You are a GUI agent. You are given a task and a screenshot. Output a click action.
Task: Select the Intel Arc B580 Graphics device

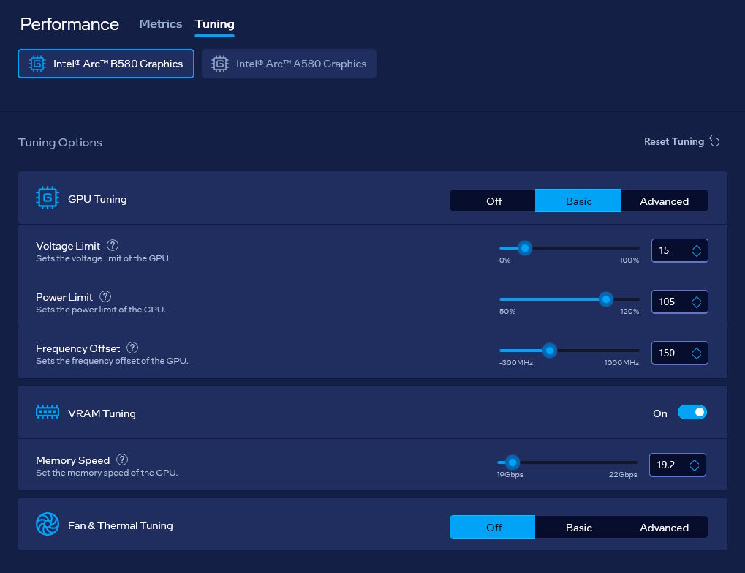106,64
